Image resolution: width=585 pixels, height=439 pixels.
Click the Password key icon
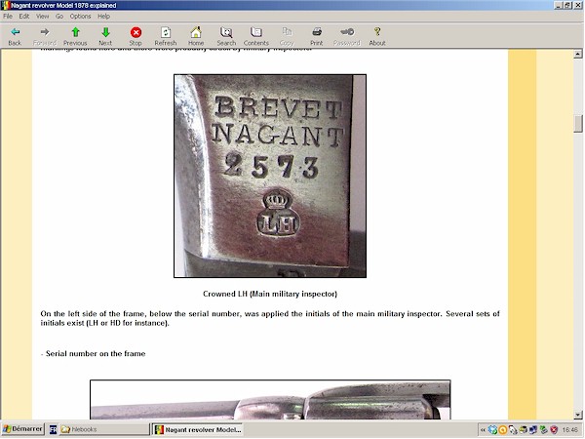pyautogui.click(x=347, y=36)
